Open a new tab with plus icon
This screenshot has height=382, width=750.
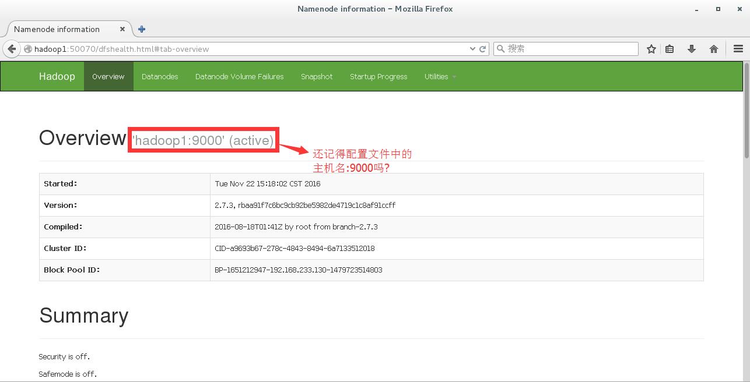[x=142, y=29]
